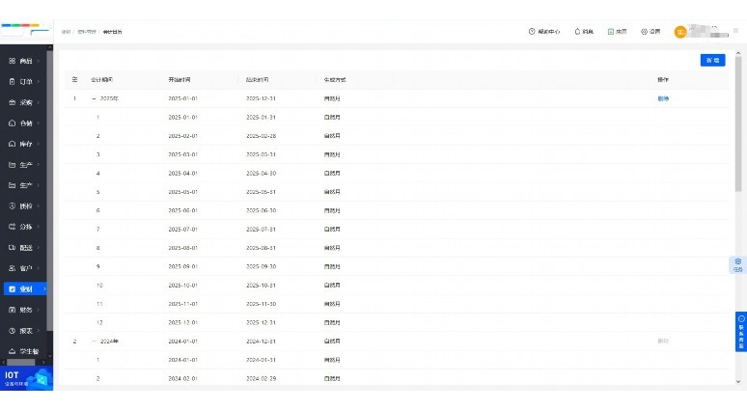
Task: Click the sidebar vertical scrollbar thumb
Action: [49, 190]
